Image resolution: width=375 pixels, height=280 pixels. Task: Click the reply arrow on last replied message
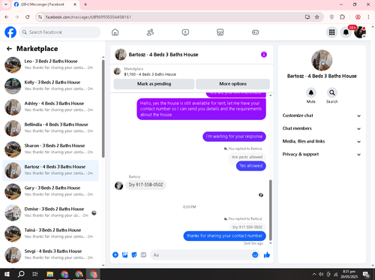[x=226, y=218]
